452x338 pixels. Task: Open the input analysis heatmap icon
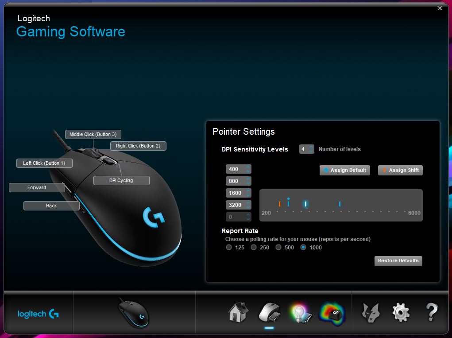coord(332,313)
